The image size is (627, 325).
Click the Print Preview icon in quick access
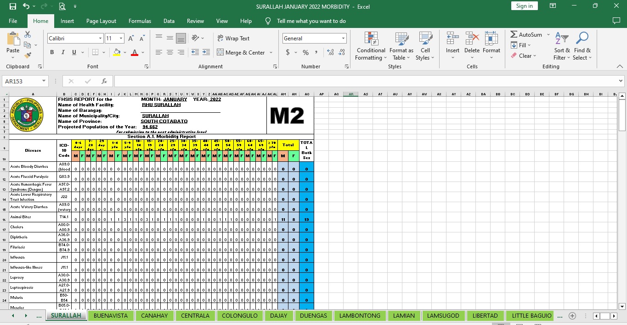pos(62,6)
